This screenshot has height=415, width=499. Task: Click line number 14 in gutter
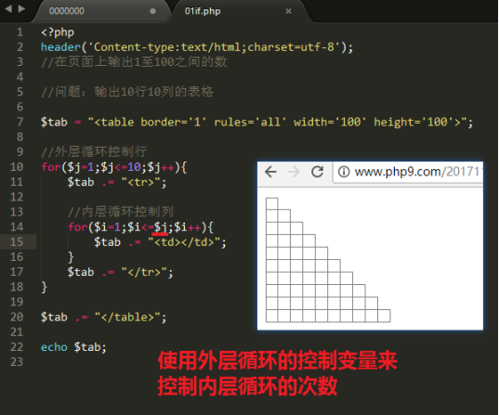click(17, 227)
